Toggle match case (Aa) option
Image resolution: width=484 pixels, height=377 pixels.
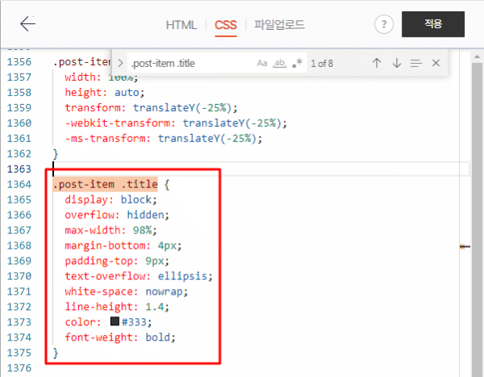pos(261,63)
